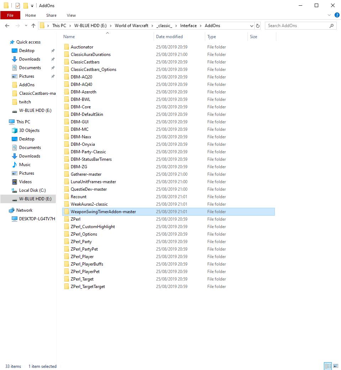
Task: Open Videos in navigation pane
Action: 25,182
